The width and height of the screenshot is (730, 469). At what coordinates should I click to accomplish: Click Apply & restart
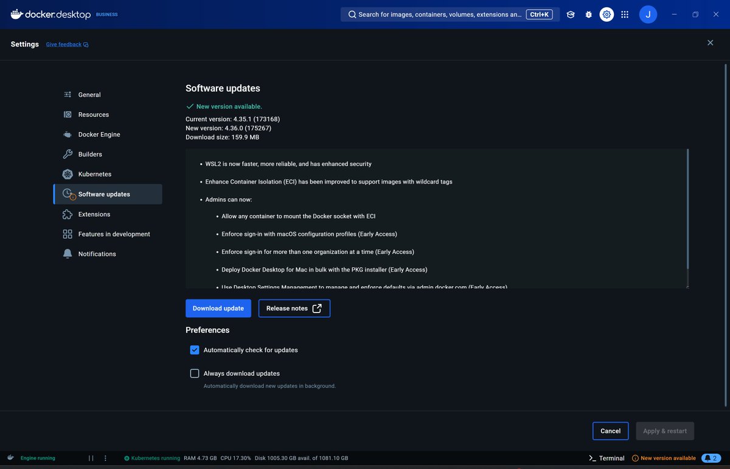click(x=665, y=431)
